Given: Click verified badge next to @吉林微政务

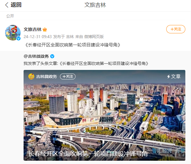Looking at the screenshot, I should (x=52, y=56).
